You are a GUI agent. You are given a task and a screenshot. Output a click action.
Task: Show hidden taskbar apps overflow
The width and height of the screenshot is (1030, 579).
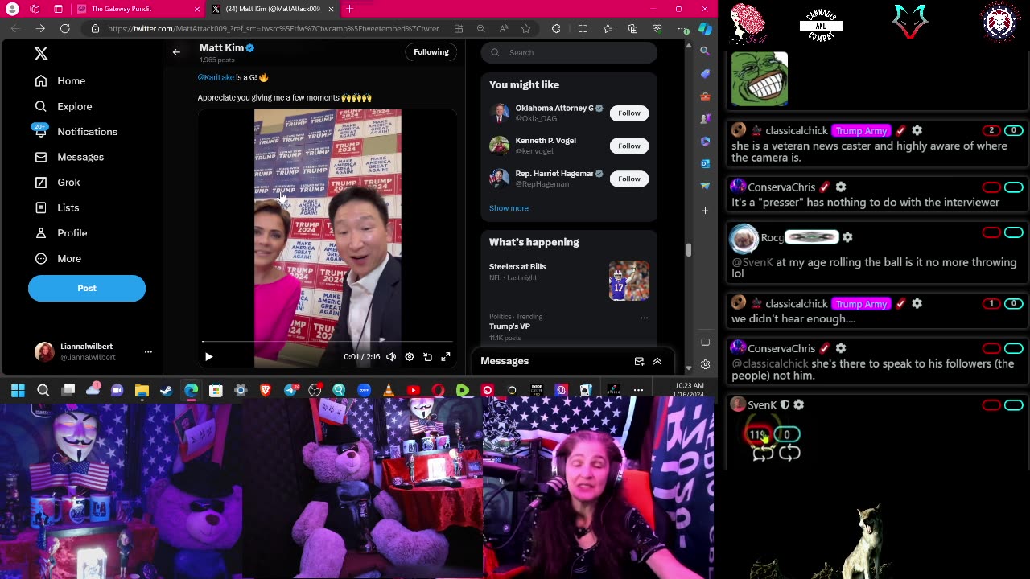click(638, 391)
